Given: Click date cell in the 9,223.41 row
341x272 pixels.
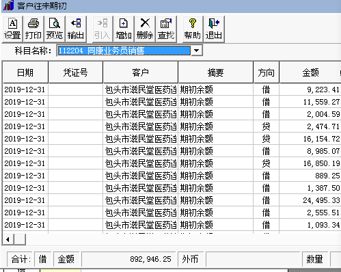Looking at the screenshot, I should tap(25, 90).
